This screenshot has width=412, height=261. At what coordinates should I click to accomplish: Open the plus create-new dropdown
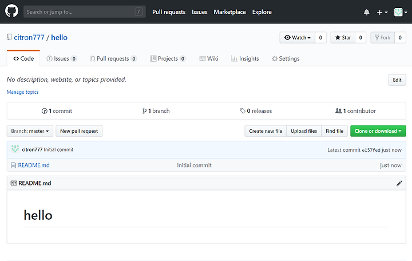coord(382,12)
